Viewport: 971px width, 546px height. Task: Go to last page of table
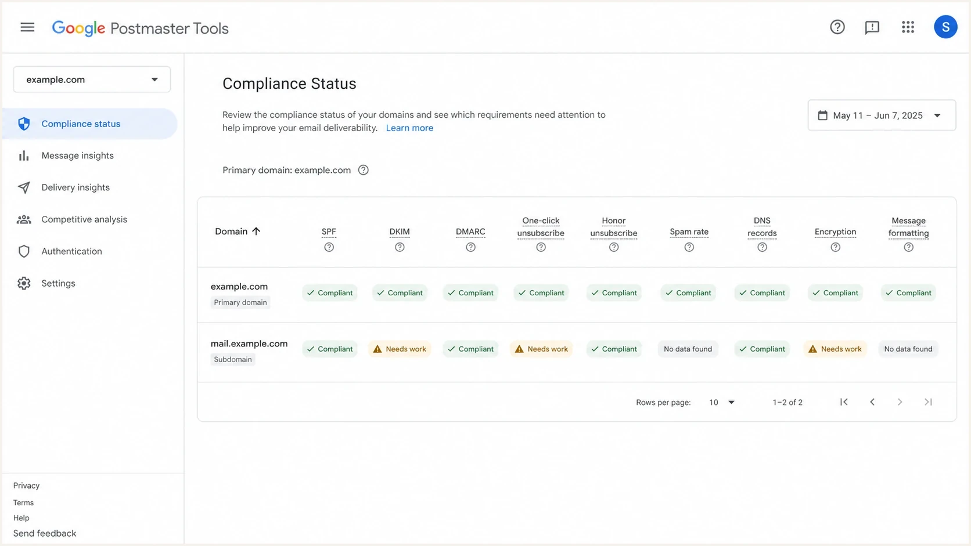tap(928, 402)
